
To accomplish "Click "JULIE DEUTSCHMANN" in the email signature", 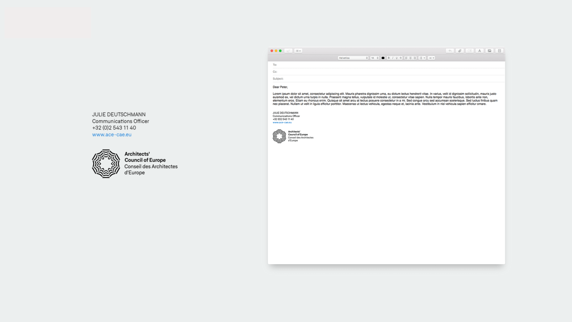I will click(x=286, y=113).
